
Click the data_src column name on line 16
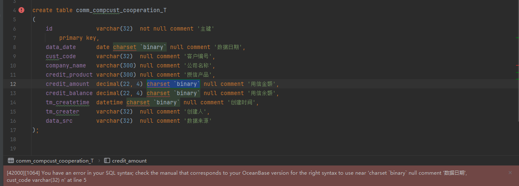pos(59,121)
